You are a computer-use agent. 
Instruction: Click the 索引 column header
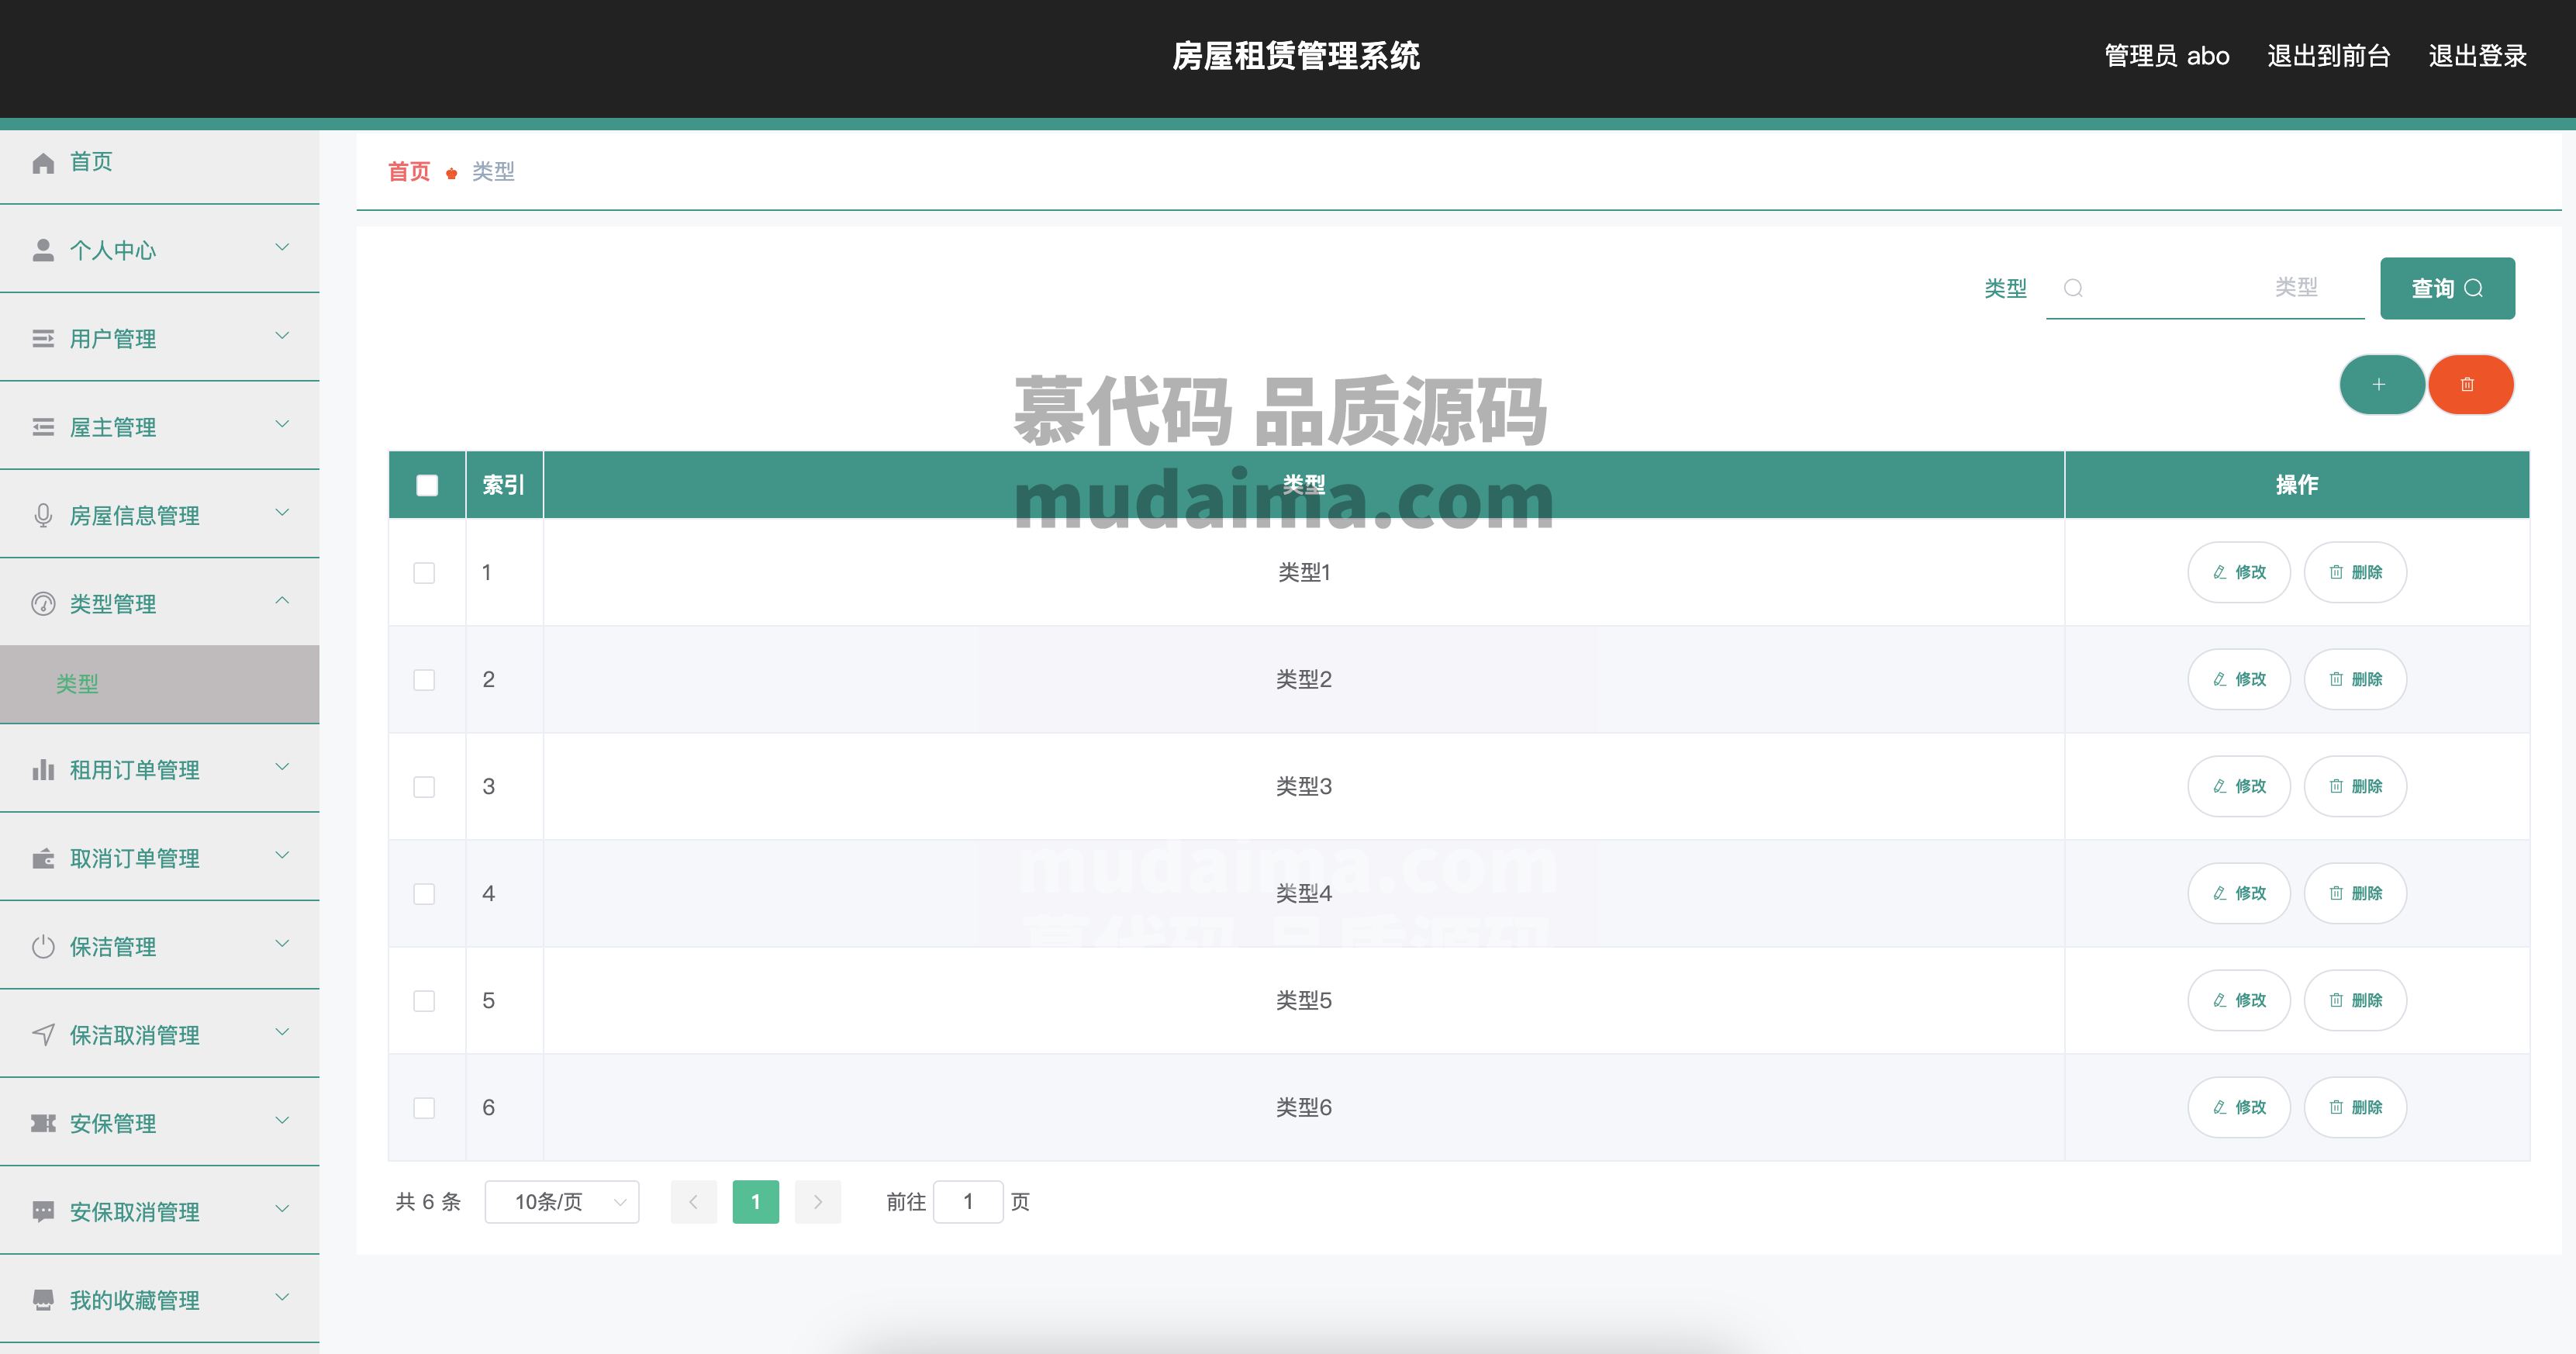[504, 485]
